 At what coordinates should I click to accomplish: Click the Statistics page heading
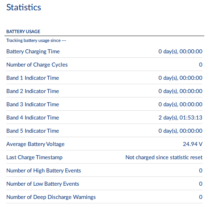coord(24,7)
